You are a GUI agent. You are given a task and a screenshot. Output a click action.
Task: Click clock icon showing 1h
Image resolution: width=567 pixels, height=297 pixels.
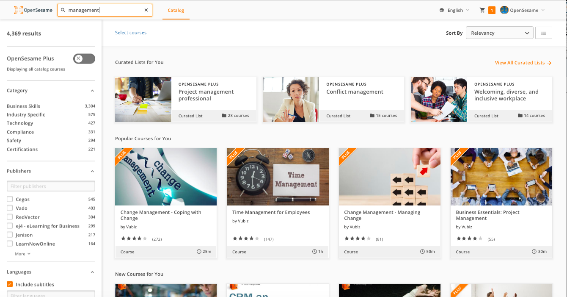click(x=314, y=252)
